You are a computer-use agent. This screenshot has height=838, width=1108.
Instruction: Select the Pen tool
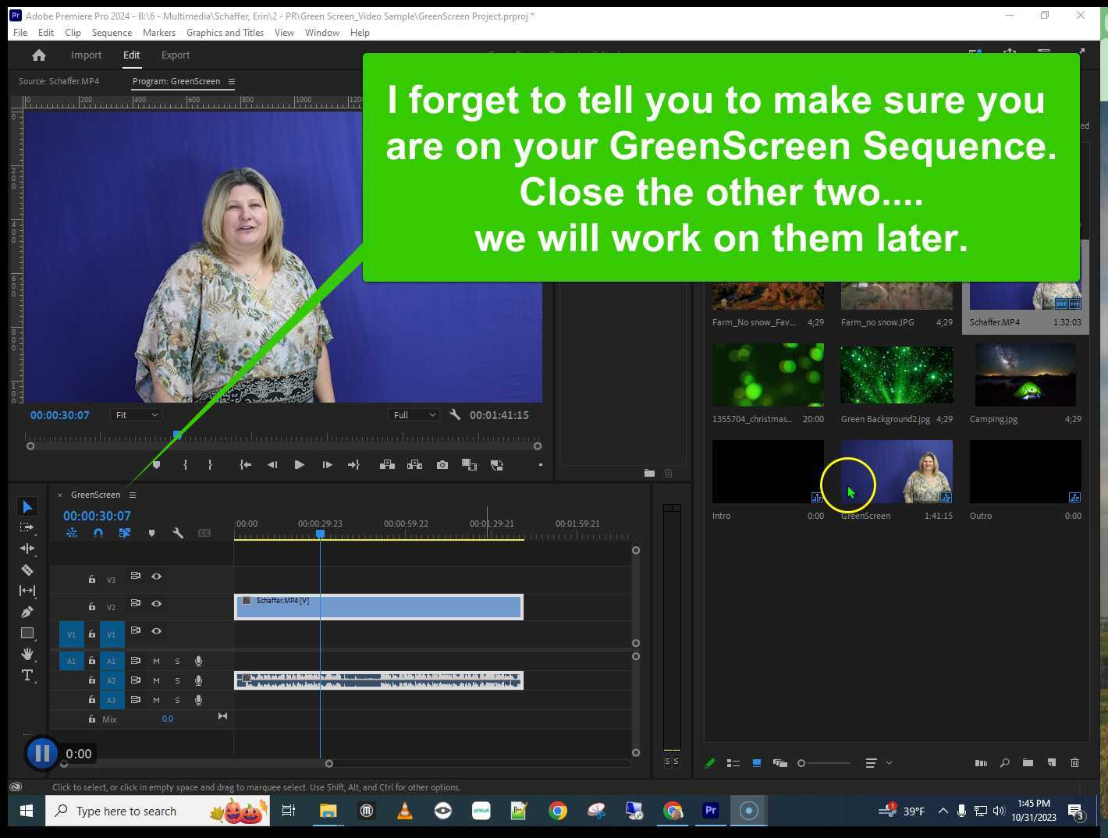point(27,612)
